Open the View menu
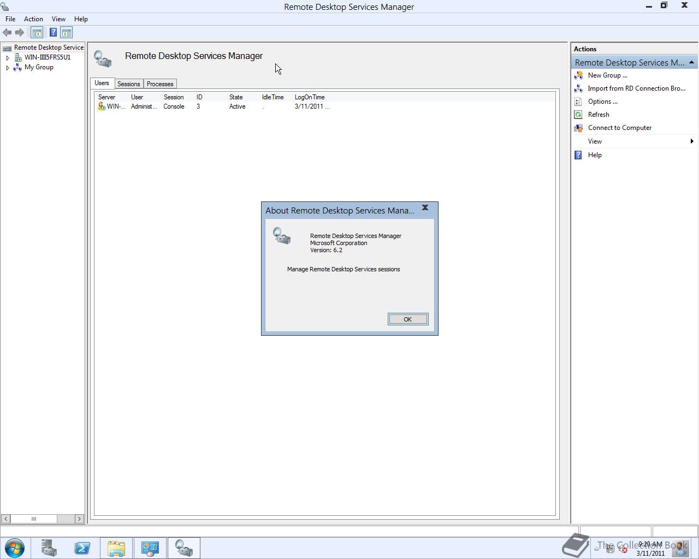This screenshot has width=699, height=559. click(58, 19)
